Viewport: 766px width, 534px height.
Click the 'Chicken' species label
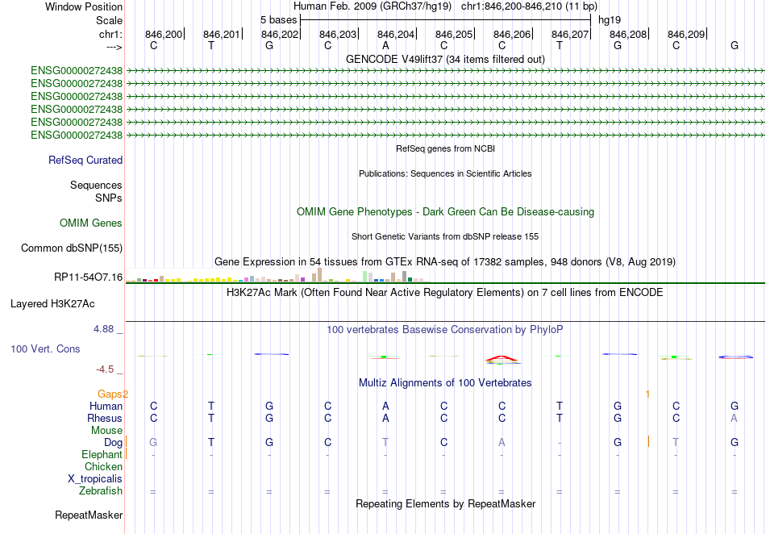click(103, 467)
